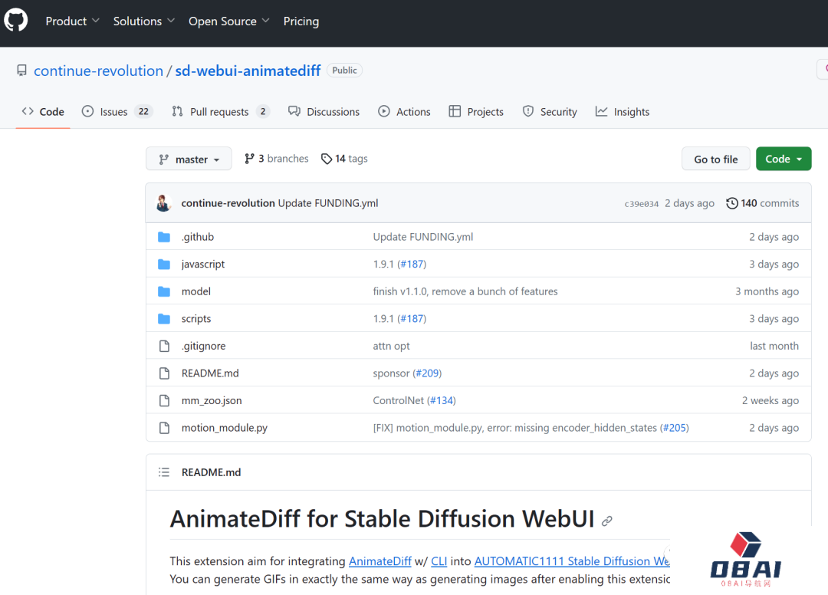Open the master branch selector
828x595 pixels.
click(x=189, y=159)
